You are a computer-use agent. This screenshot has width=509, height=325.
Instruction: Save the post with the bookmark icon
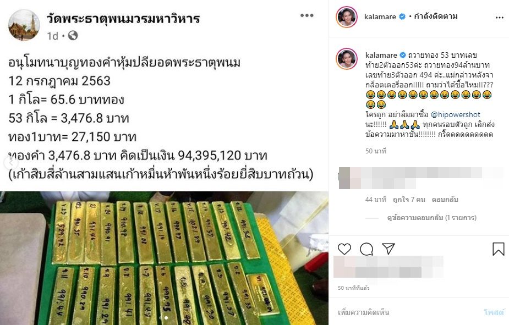point(499,249)
